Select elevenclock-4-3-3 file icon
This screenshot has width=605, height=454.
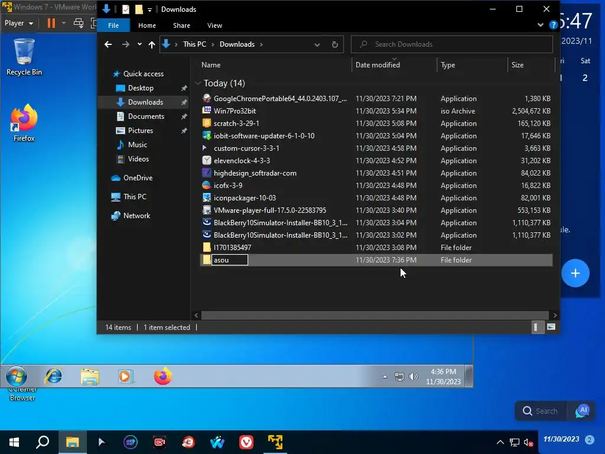click(207, 161)
